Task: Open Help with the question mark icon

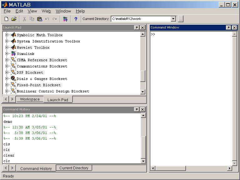Action: pos(76,19)
